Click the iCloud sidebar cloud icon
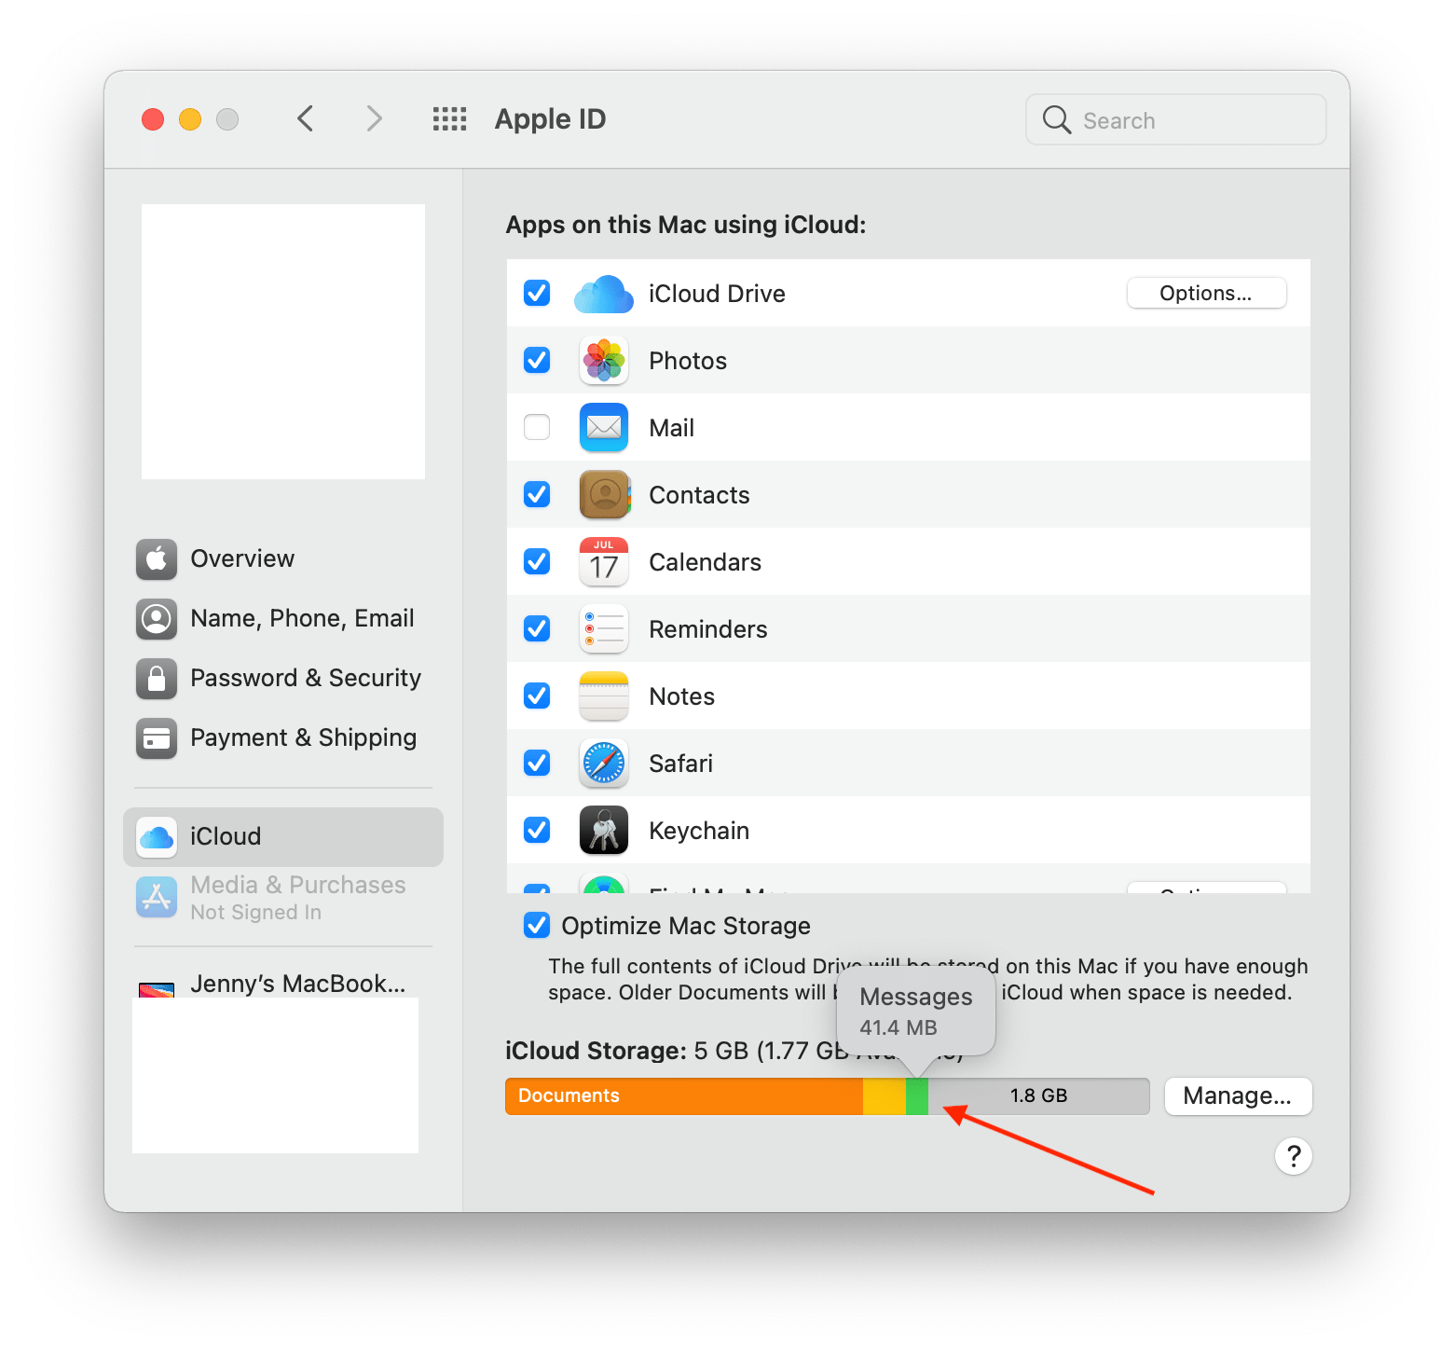 157,837
